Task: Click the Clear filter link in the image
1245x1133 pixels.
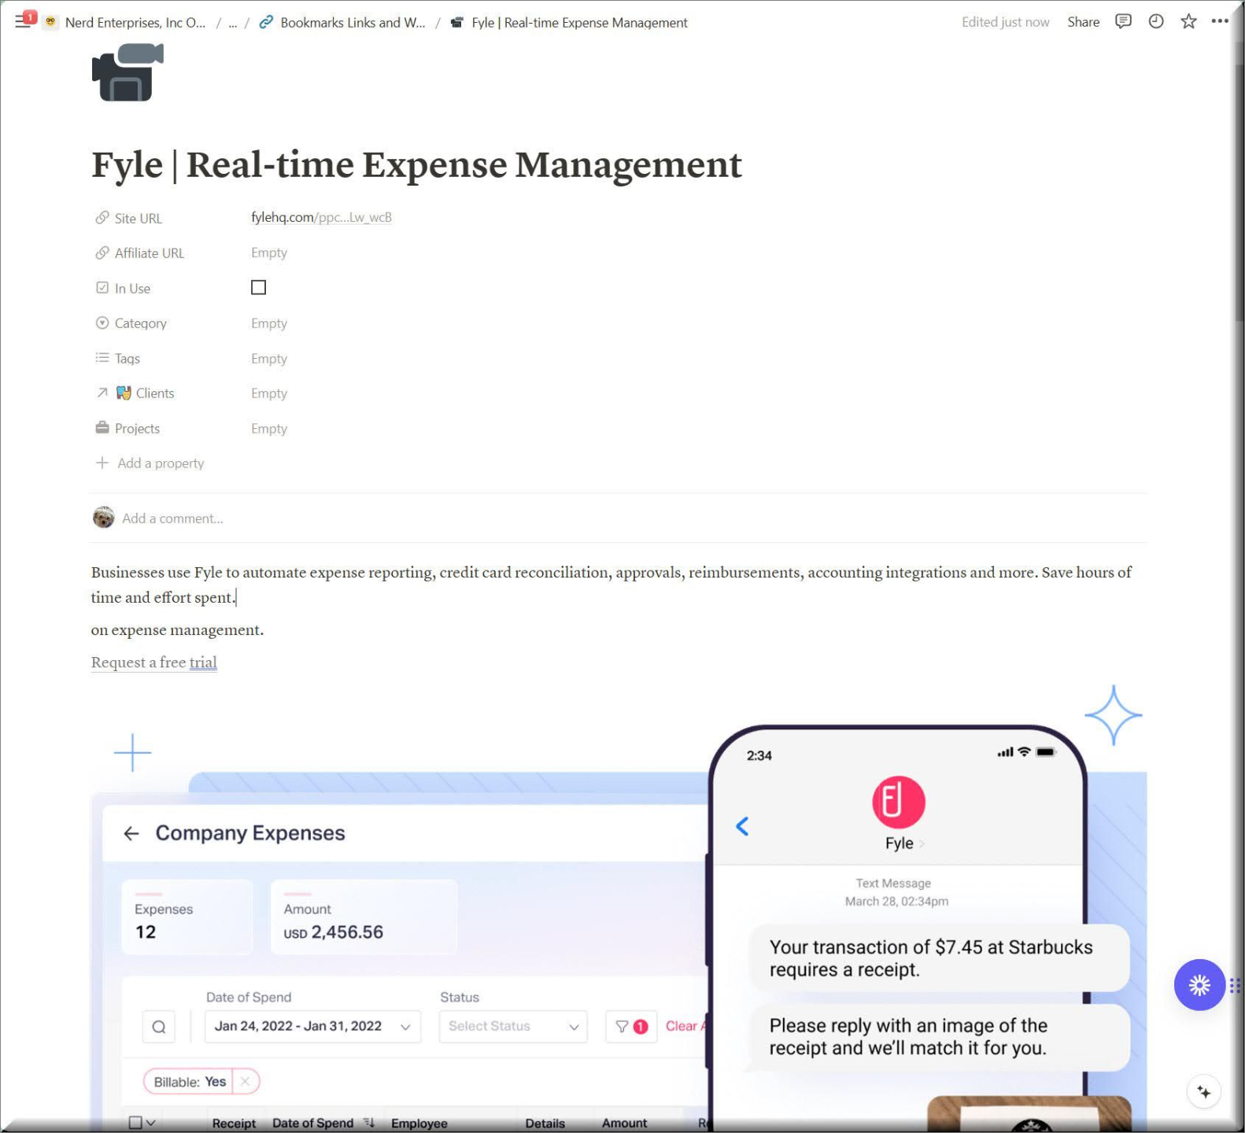Action: tap(685, 1026)
